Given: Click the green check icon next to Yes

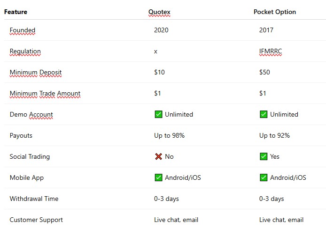Looking at the screenshot, I should (264, 156).
